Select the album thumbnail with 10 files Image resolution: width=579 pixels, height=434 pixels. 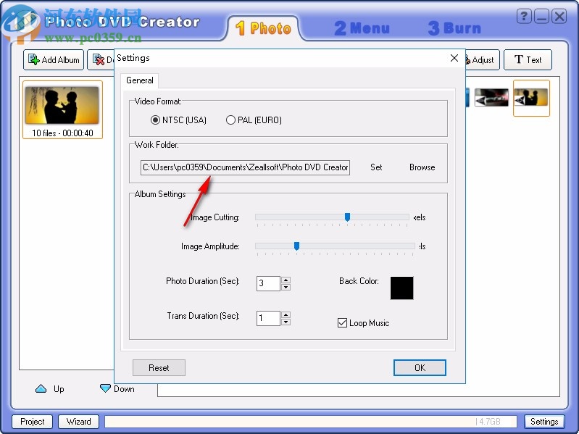click(62, 110)
